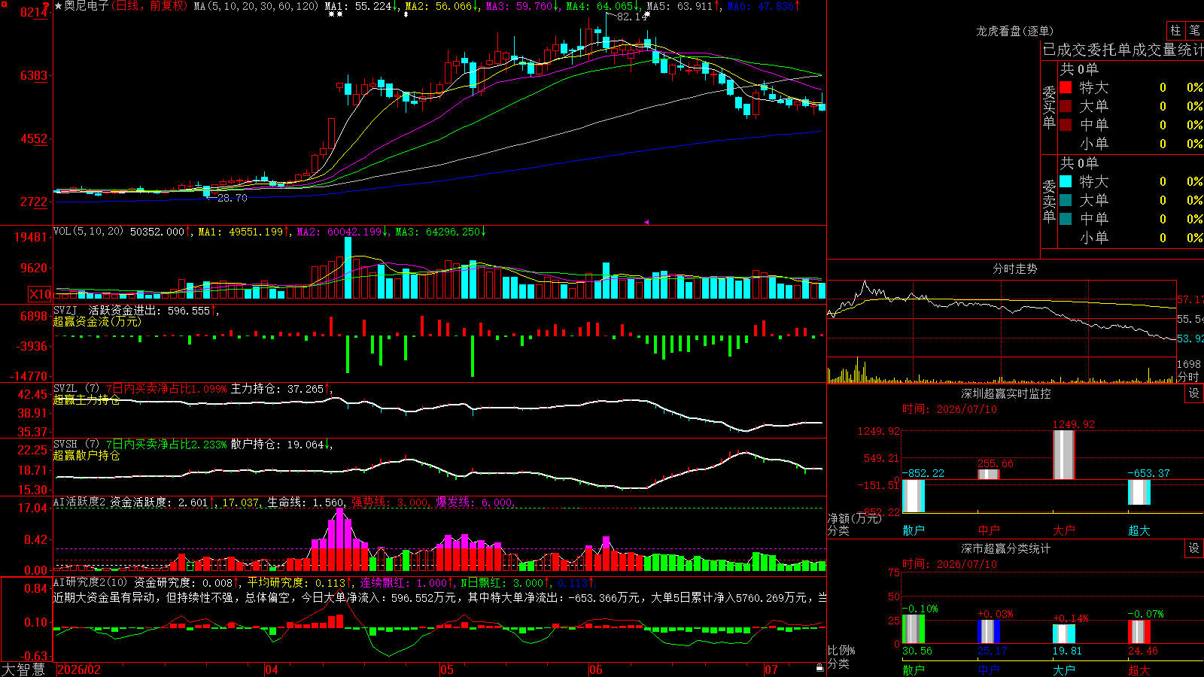Click the 大户 ratio bar labeled +0.14%
The height and width of the screenshot is (677, 1204).
pos(1064,634)
